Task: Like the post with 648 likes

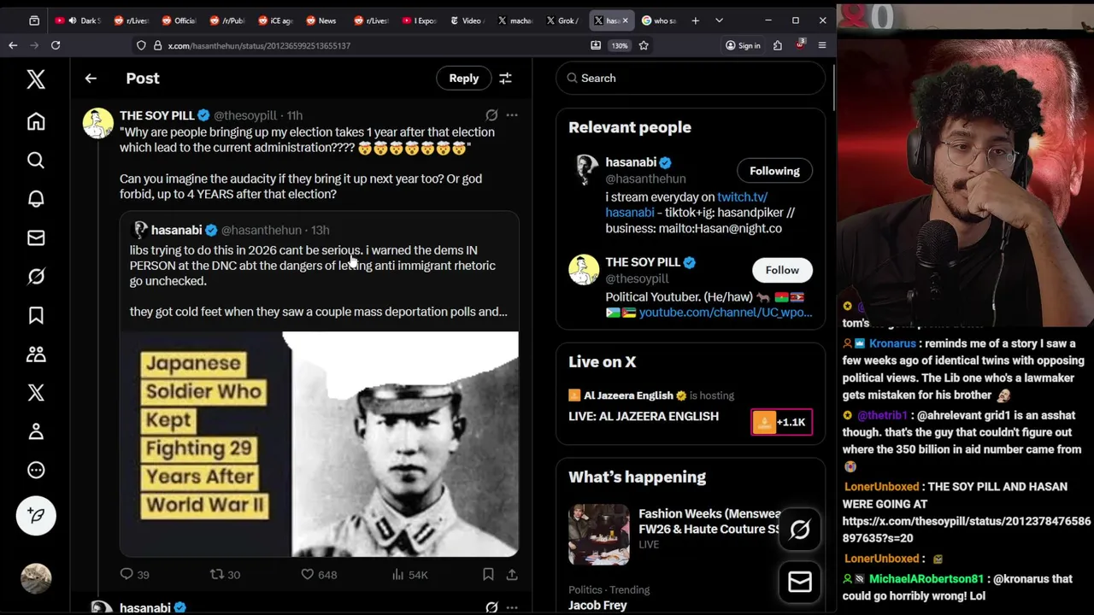Action: tap(319, 575)
